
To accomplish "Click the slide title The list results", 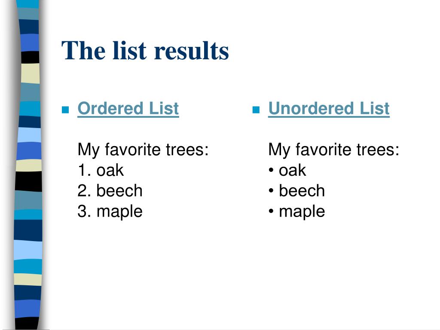I will [145, 51].
